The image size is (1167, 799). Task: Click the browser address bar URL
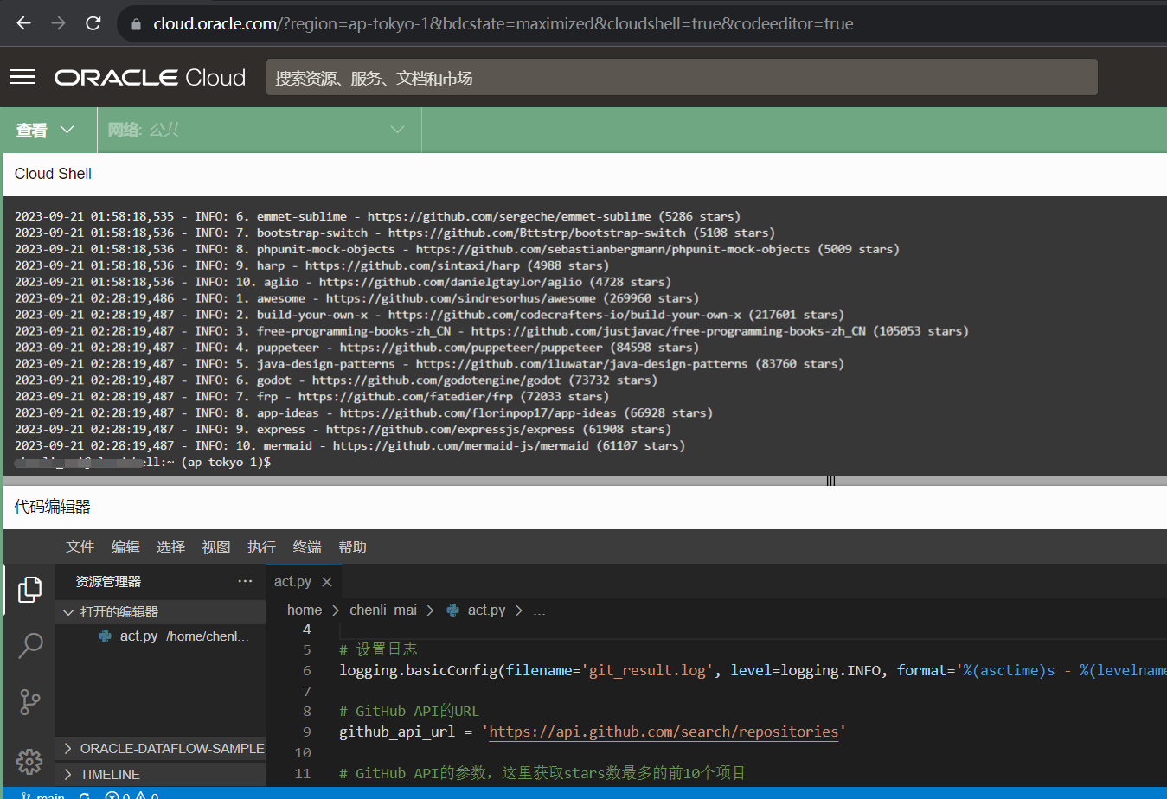point(503,23)
